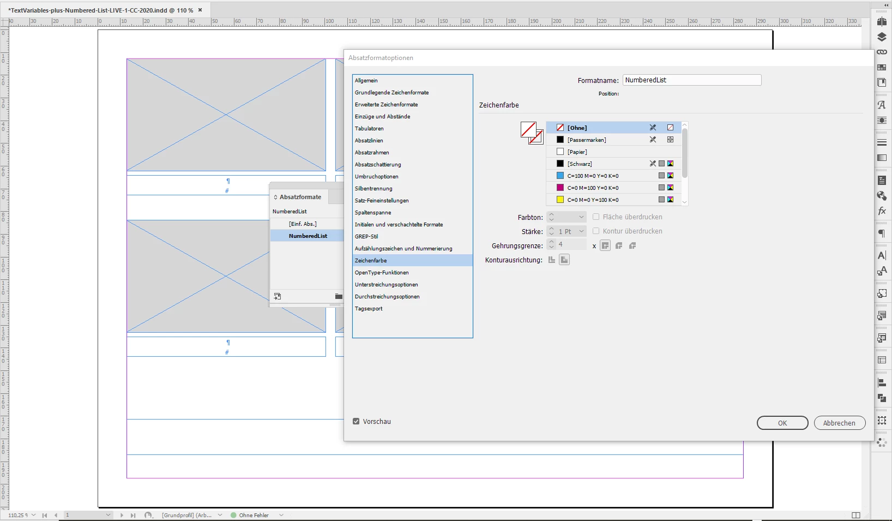892x521 pixels.
Task: Click the OK button
Action: [x=782, y=423]
